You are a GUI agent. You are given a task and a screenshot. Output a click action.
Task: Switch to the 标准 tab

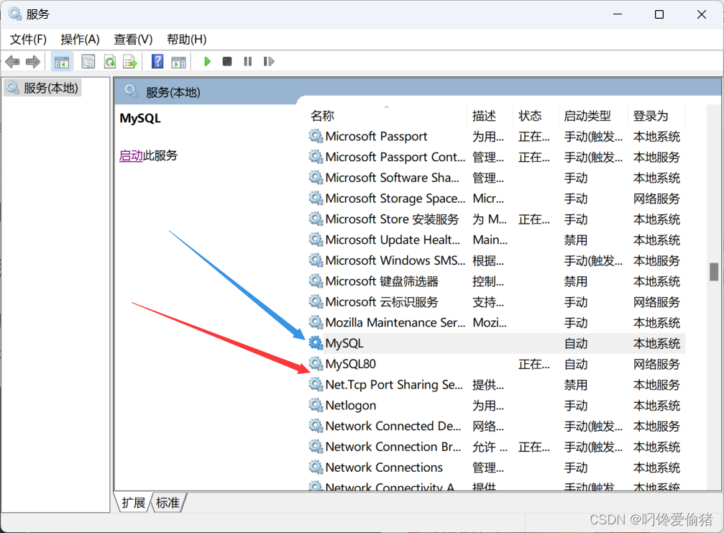(168, 503)
